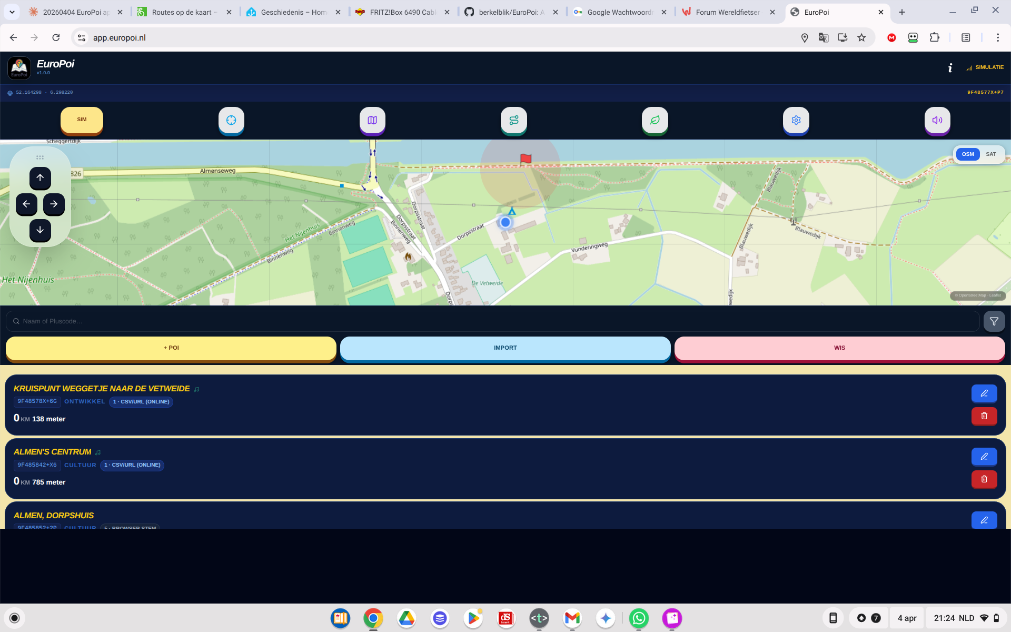1011x632 pixels.
Task: Edit Kruispunt weggetje naar de Vetweide POI
Action: (x=984, y=393)
